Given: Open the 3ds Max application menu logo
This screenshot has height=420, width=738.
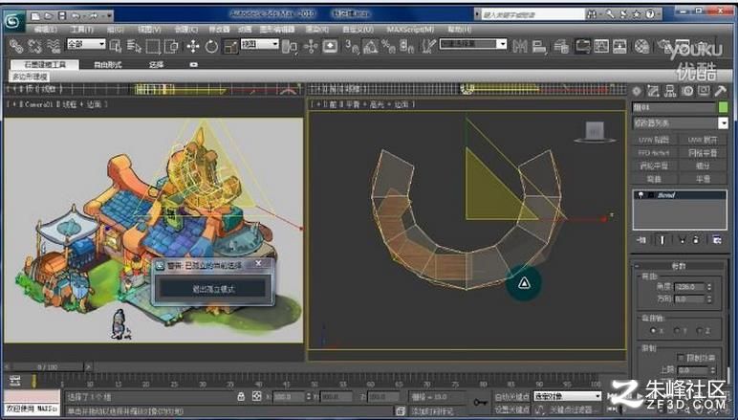Looking at the screenshot, I should 13,20.
